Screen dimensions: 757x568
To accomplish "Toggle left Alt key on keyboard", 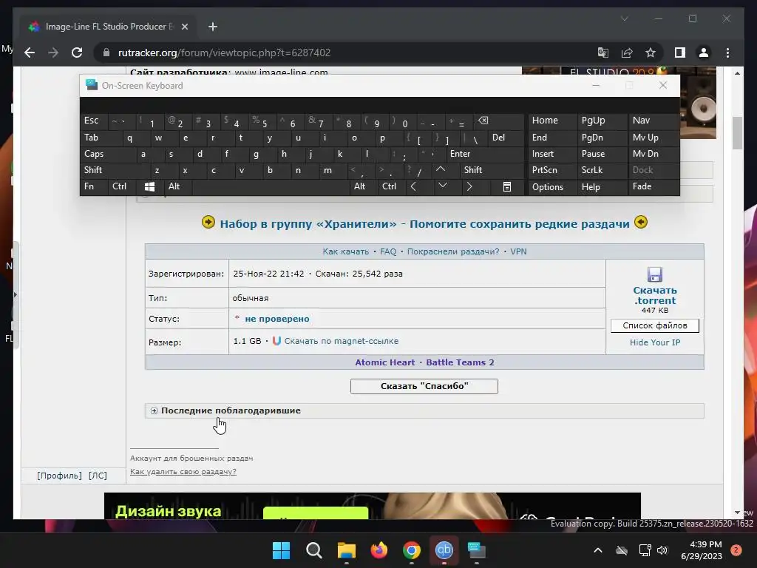I will pos(178,186).
